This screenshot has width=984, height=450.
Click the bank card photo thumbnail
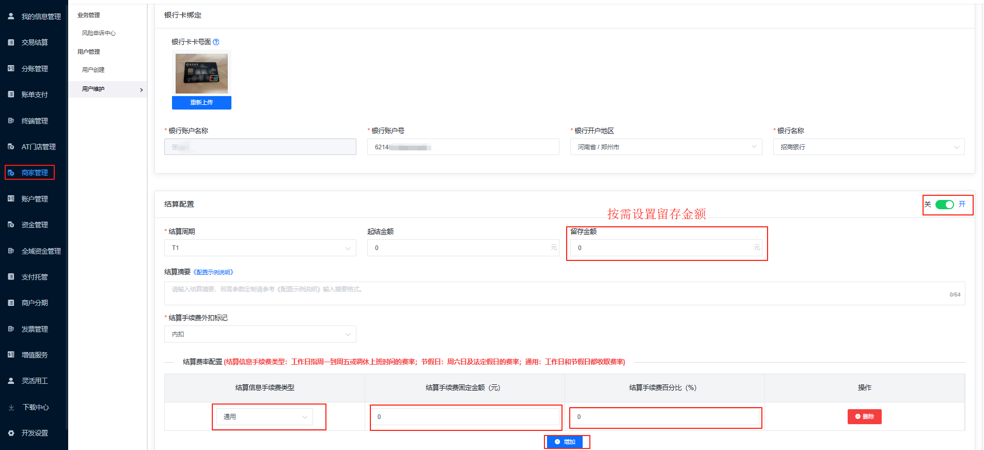coord(201,73)
